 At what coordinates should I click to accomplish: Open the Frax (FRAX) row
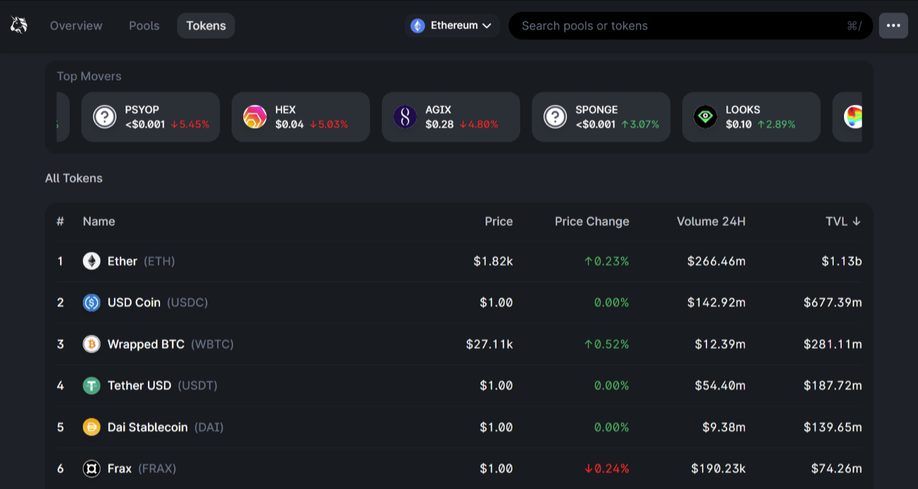point(459,468)
